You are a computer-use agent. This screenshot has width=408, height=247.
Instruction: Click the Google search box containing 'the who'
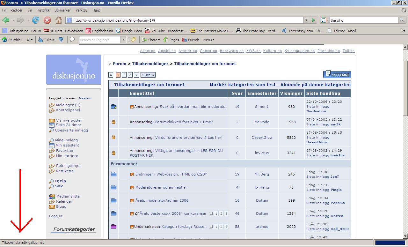tap(364, 20)
